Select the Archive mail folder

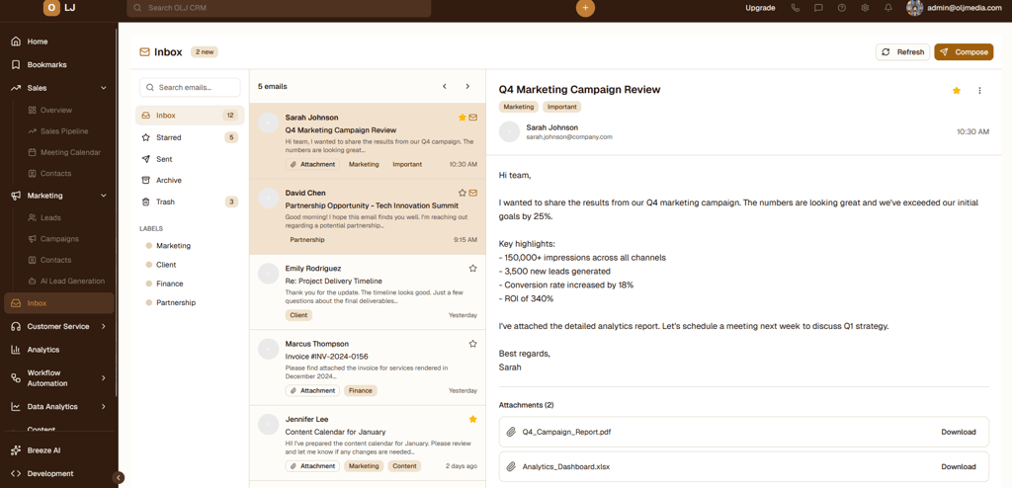pos(190,180)
